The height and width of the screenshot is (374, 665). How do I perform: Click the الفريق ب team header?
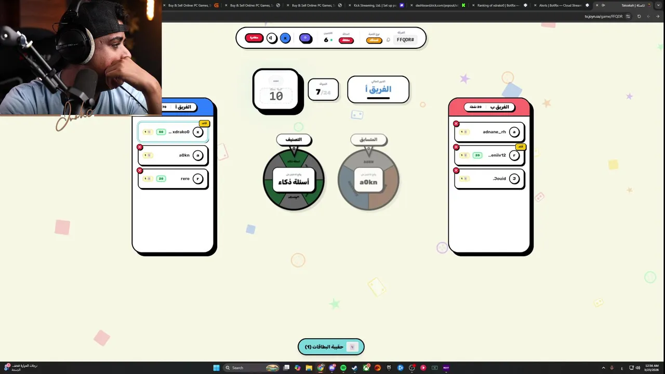(x=489, y=106)
